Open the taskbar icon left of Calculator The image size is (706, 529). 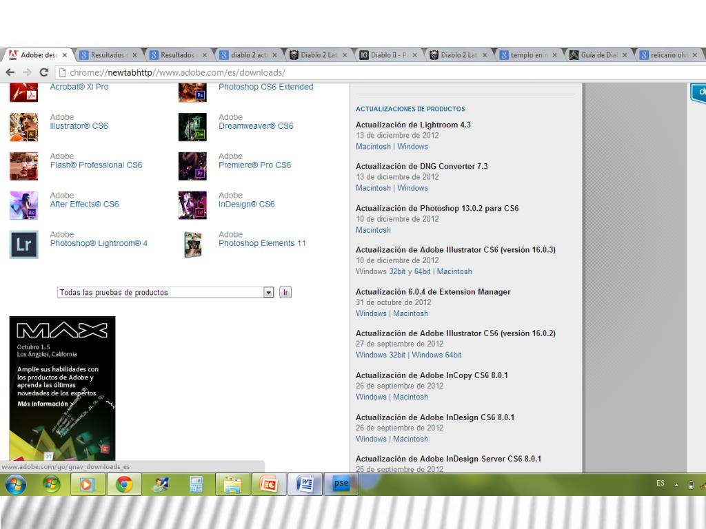click(x=160, y=484)
